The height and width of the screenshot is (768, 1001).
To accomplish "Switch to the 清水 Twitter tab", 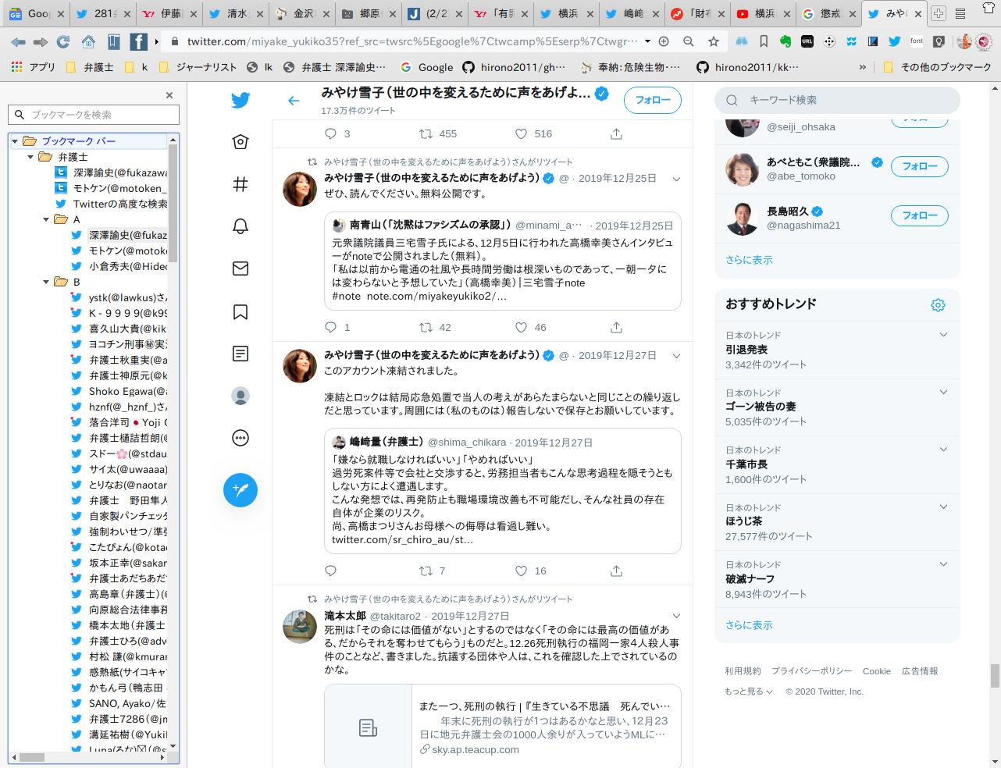I will [236, 13].
